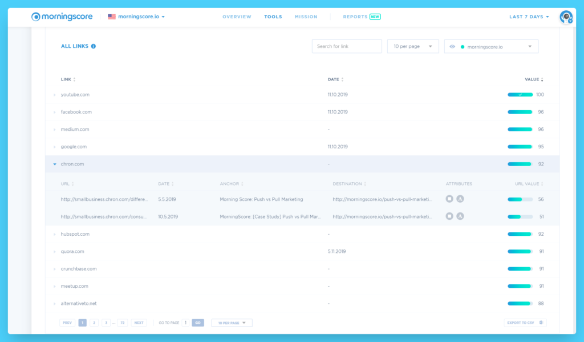Click the alternativeto.net link name
Viewport: 584px width, 342px height.
pyautogui.click(x=79, y=304)
